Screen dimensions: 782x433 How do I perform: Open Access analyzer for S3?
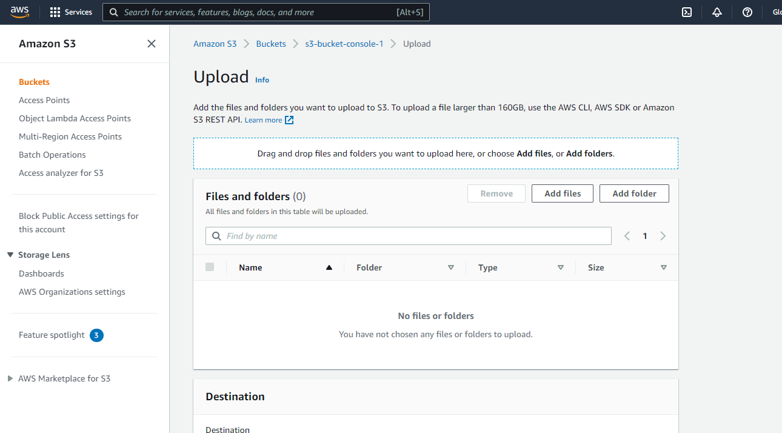click(61, 173)
